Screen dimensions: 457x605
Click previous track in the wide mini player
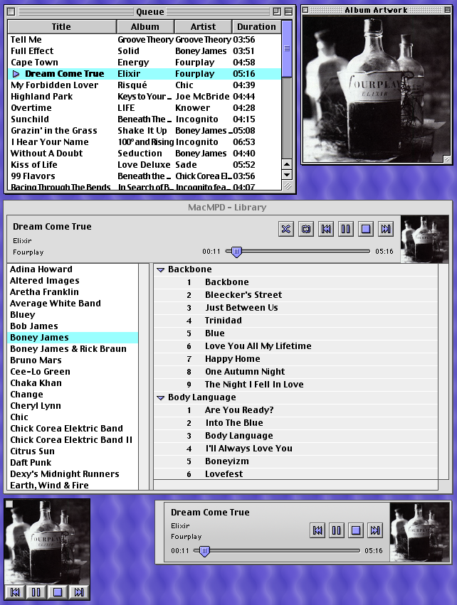pos(317,530)
